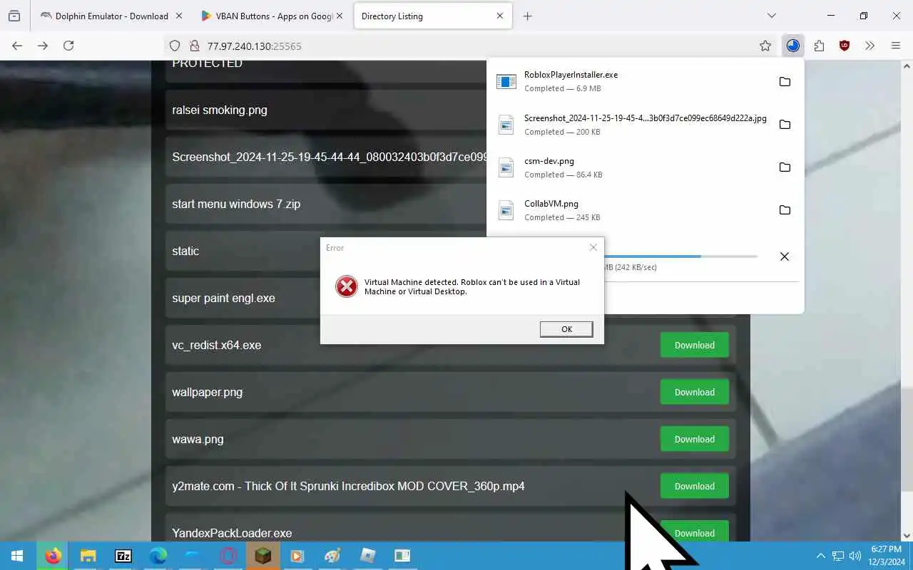Reload the current page
This screenshot has height=570, width=913.
pos(68,46)
